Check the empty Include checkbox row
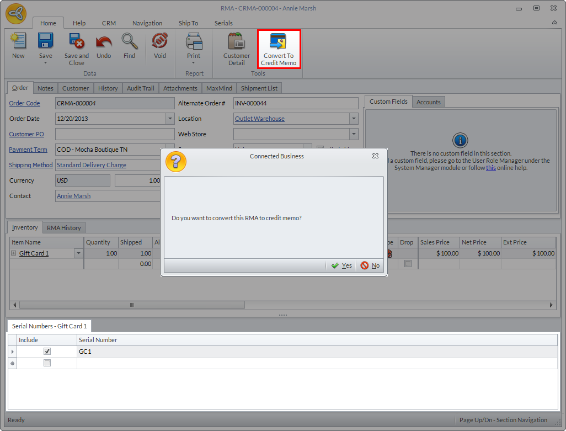The height and width of the screenshot is (431, 566). (x=47, y=363)
